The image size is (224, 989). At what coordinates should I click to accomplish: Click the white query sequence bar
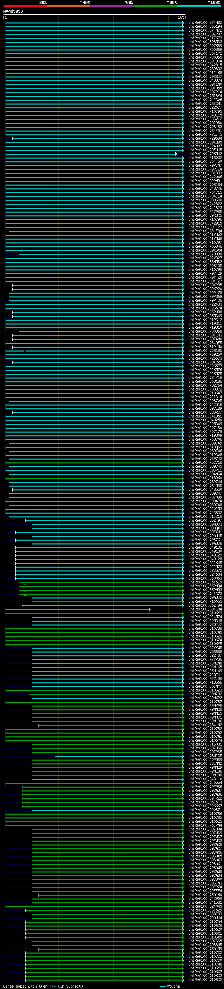click(x=94, y=15)
